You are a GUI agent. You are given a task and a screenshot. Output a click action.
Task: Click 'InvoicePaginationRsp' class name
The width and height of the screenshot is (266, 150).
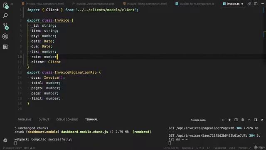pyautogui.click(x=76, y=72)
